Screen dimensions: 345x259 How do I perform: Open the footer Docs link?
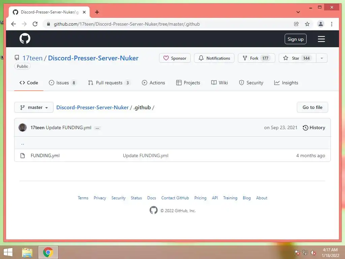[x=152, y=198]
